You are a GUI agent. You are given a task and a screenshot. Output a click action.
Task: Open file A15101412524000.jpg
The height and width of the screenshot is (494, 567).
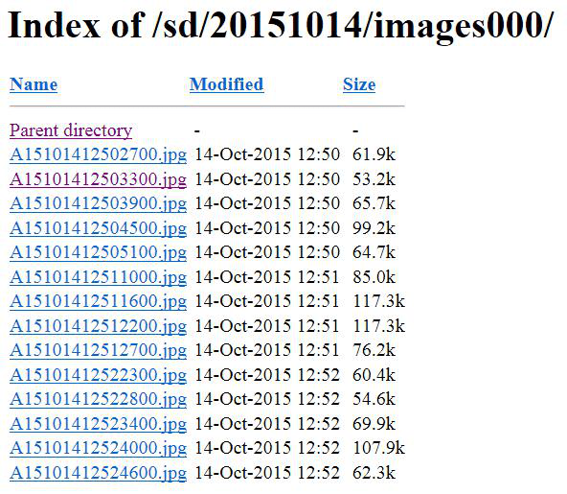coord(98,448)
